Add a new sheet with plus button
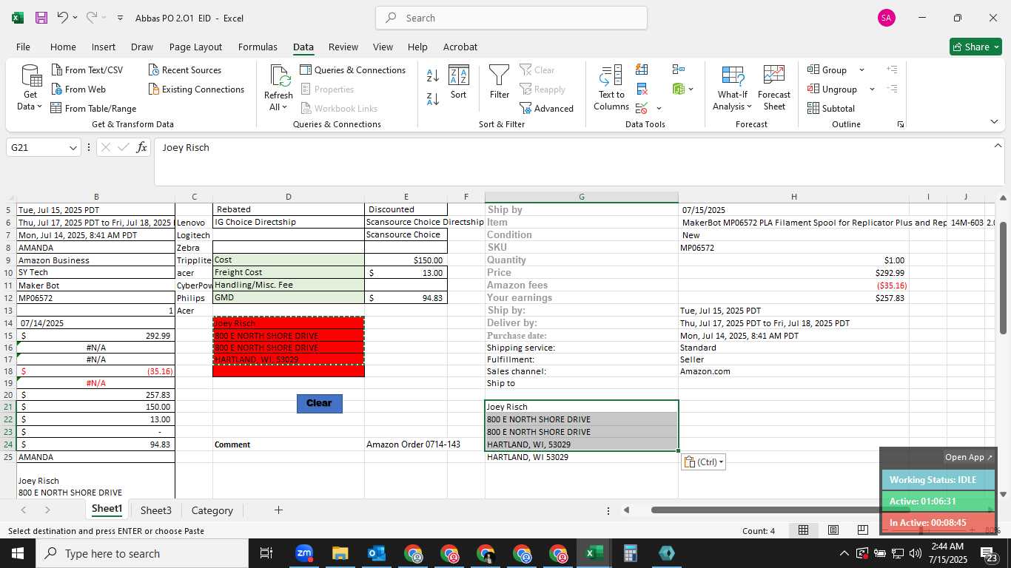This screenshot has width=1011, height=568. click(278, 510)
